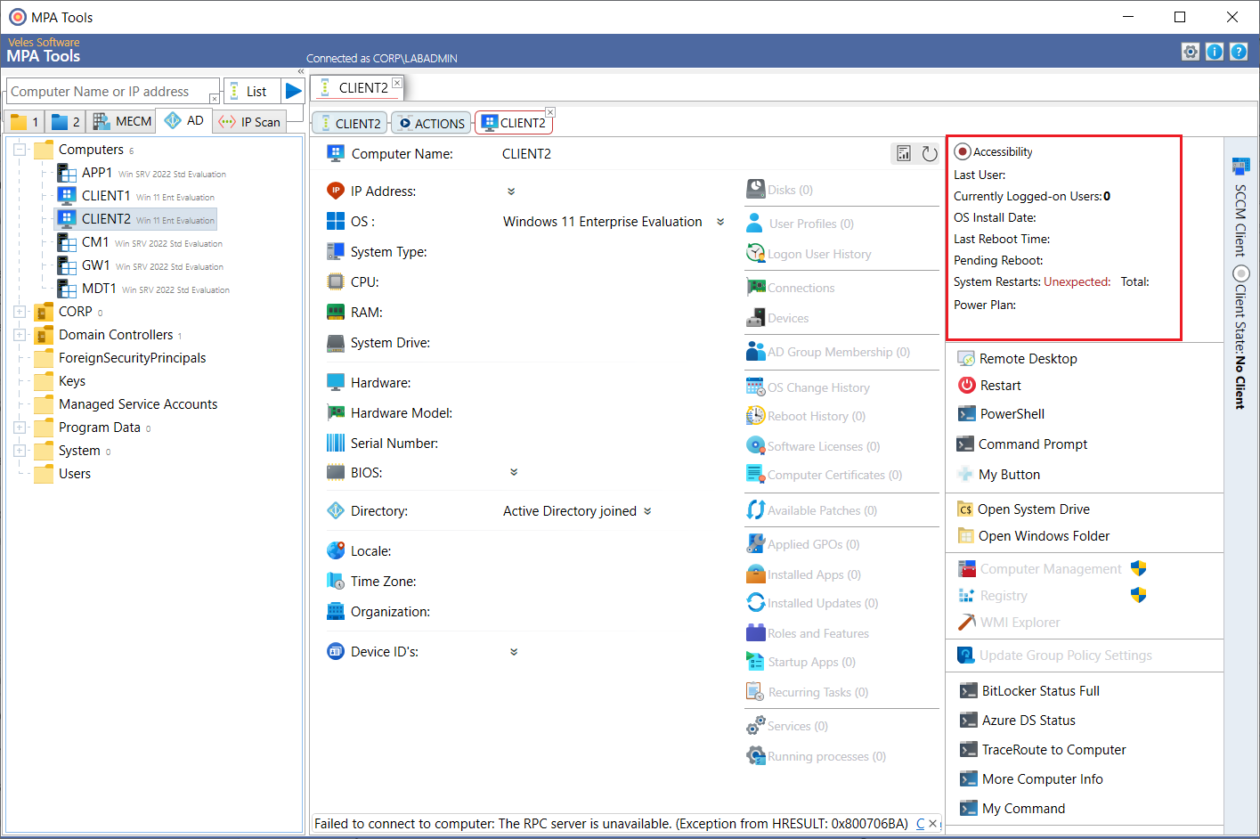
Task: Click AD Group Membership icon
Action: tap(755, 351)
